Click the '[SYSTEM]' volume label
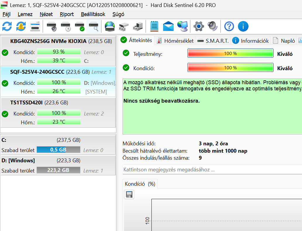Screen dimensions: 302x231 96,92
